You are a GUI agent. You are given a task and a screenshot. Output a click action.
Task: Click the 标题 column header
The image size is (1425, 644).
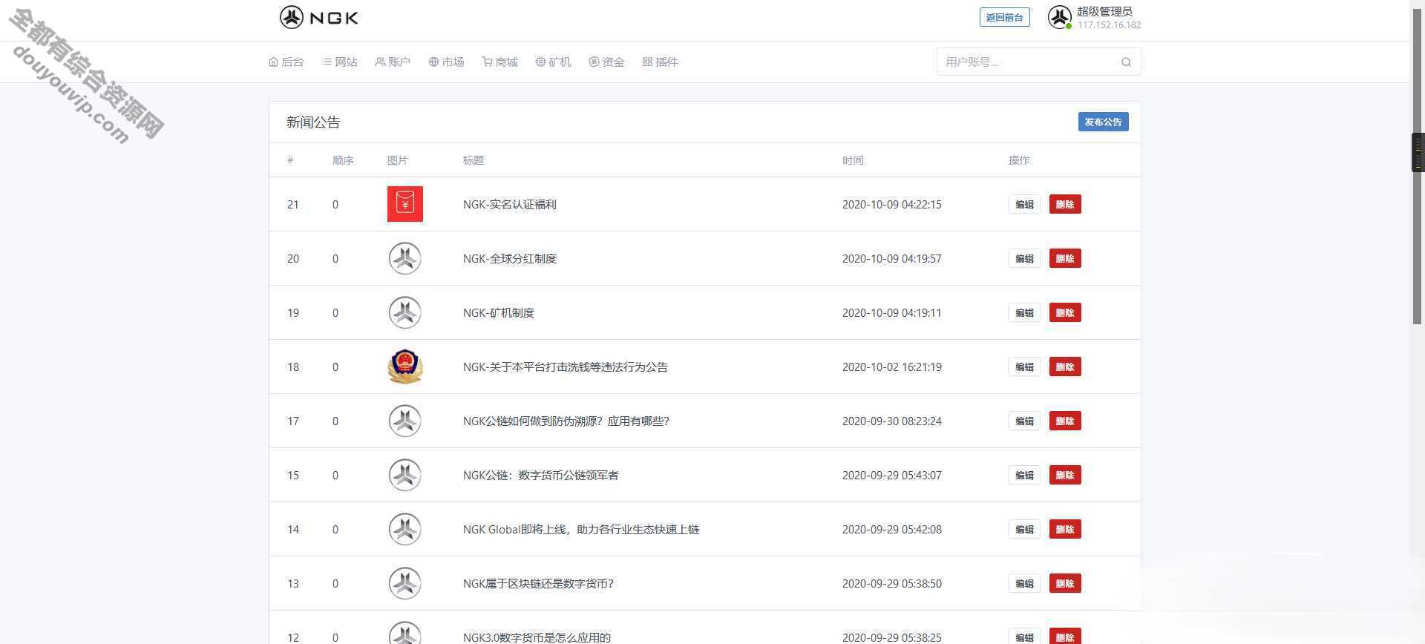pos(473,160)
